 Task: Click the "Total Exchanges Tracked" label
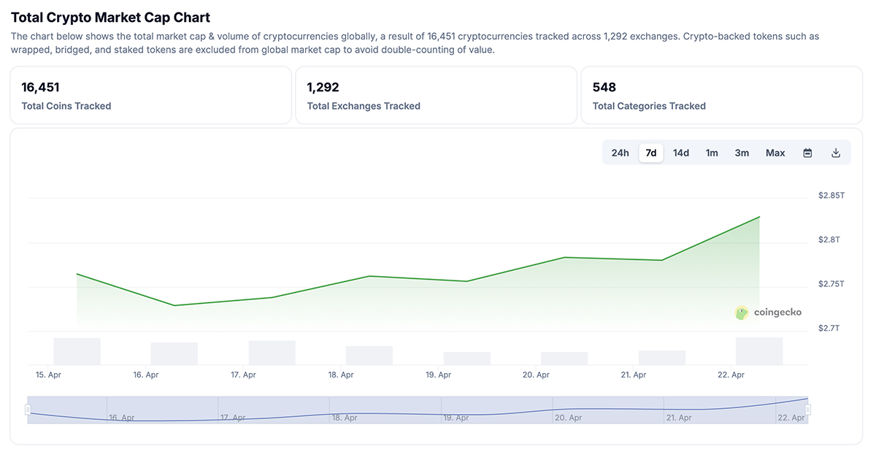click(x=364, y=106)
